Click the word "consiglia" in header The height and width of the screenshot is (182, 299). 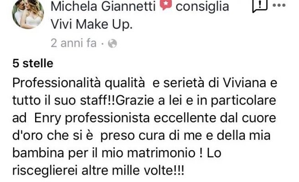202,6
